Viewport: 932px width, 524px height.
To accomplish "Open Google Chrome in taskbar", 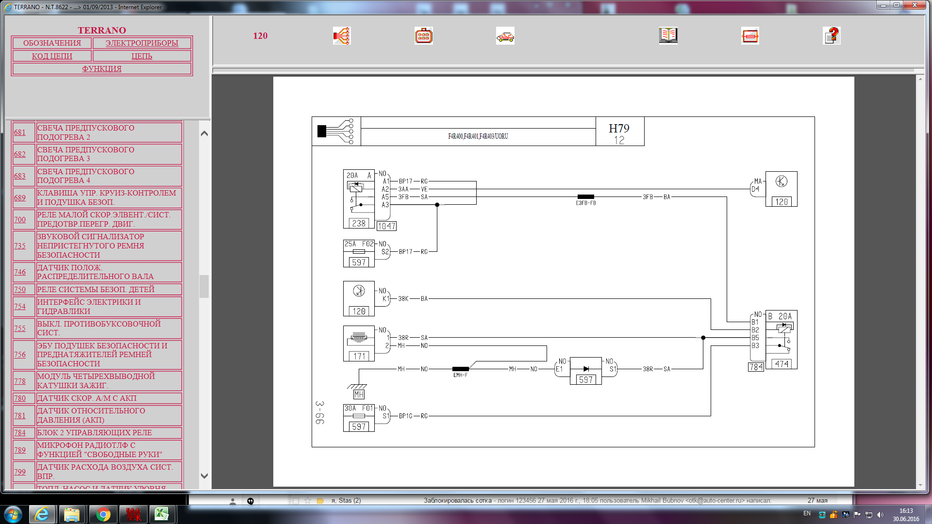I will pos(103,514).
